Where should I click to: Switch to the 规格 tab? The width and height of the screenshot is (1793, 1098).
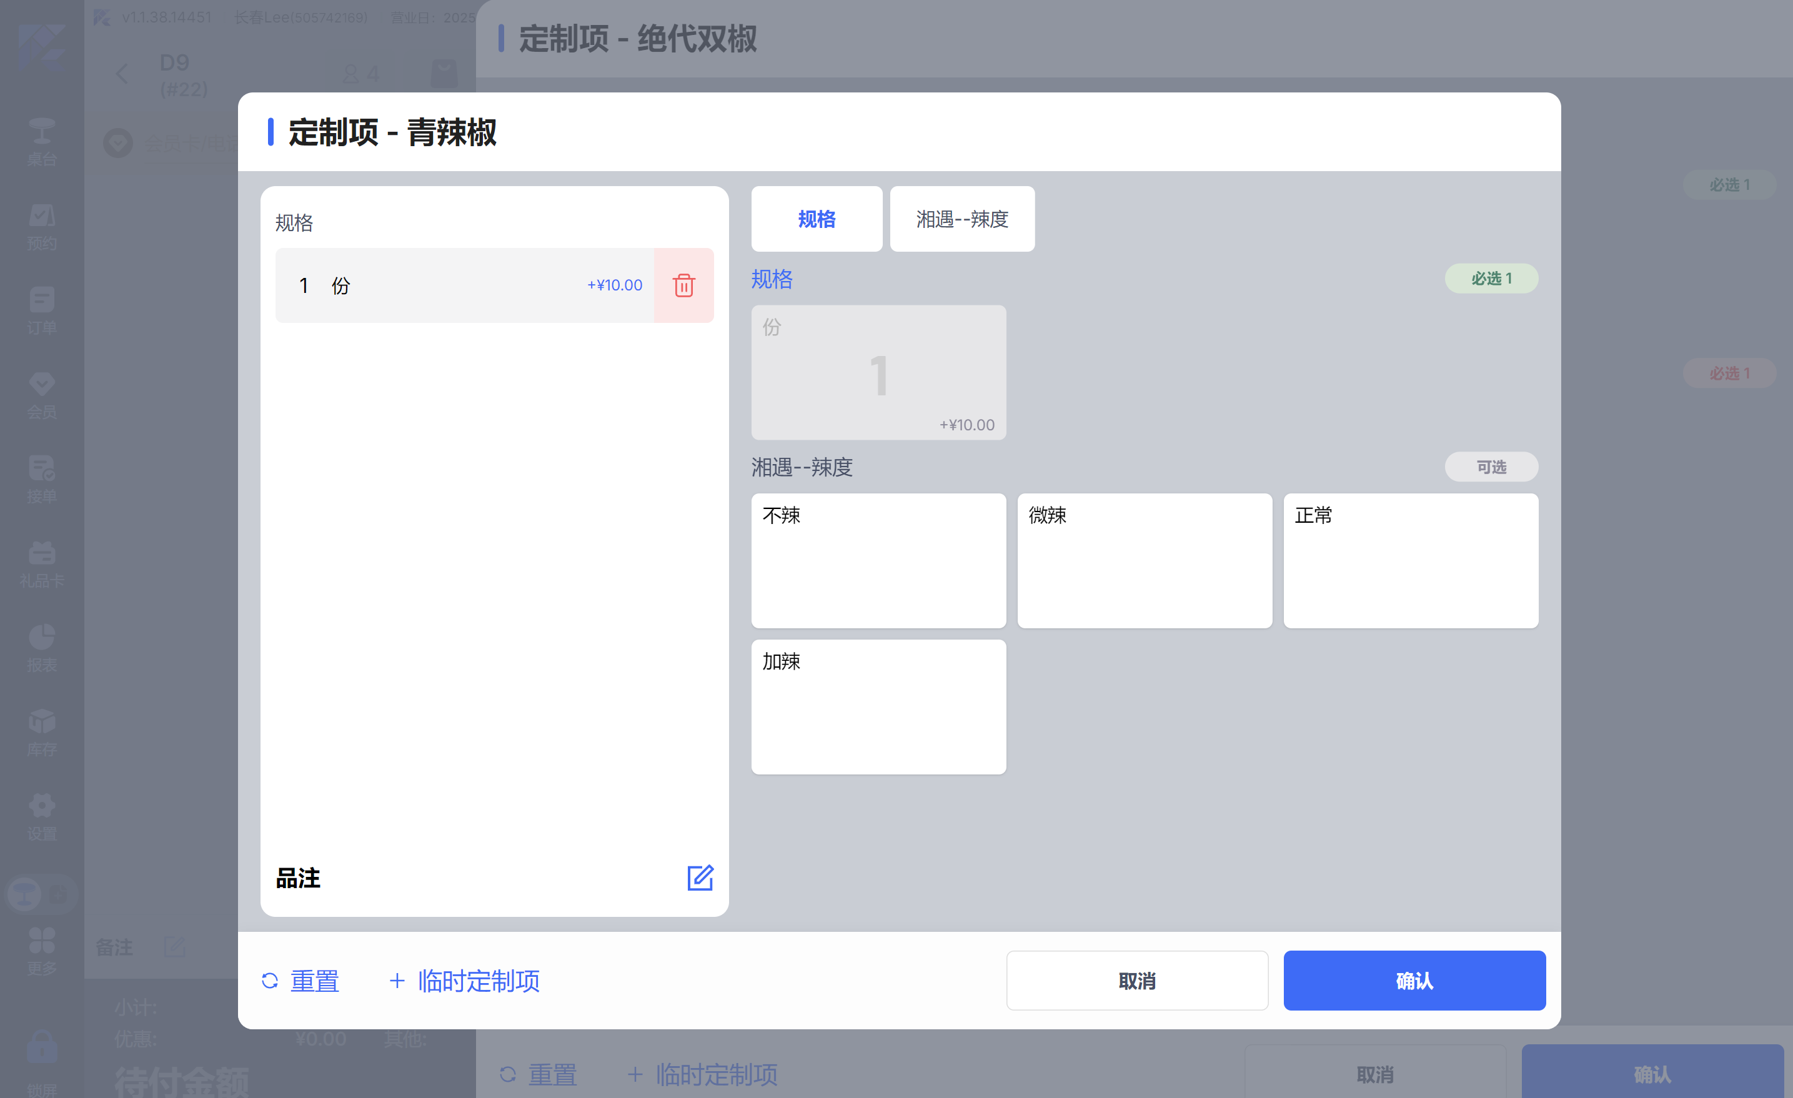click(817, 219)
